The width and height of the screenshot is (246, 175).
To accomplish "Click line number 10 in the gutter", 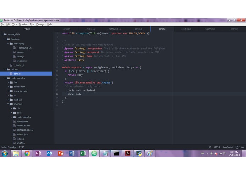I will point(57,68).
